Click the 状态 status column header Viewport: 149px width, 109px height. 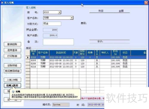pyautogui.click(x=125, y=53)
